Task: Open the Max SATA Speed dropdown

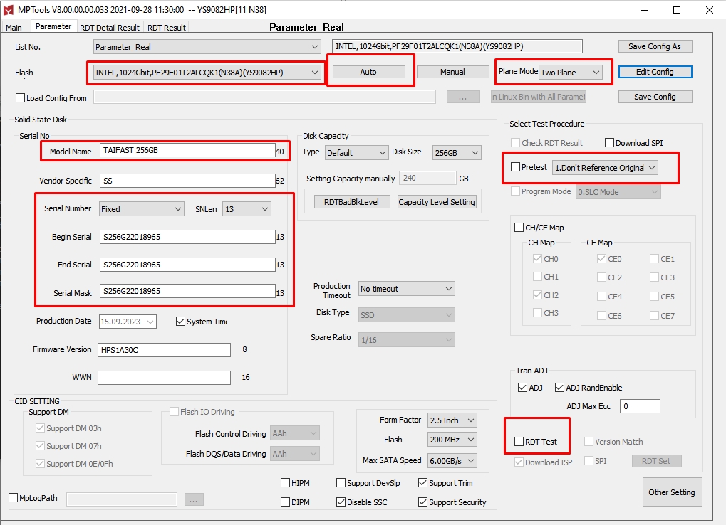Action: (x=452, y=460)
